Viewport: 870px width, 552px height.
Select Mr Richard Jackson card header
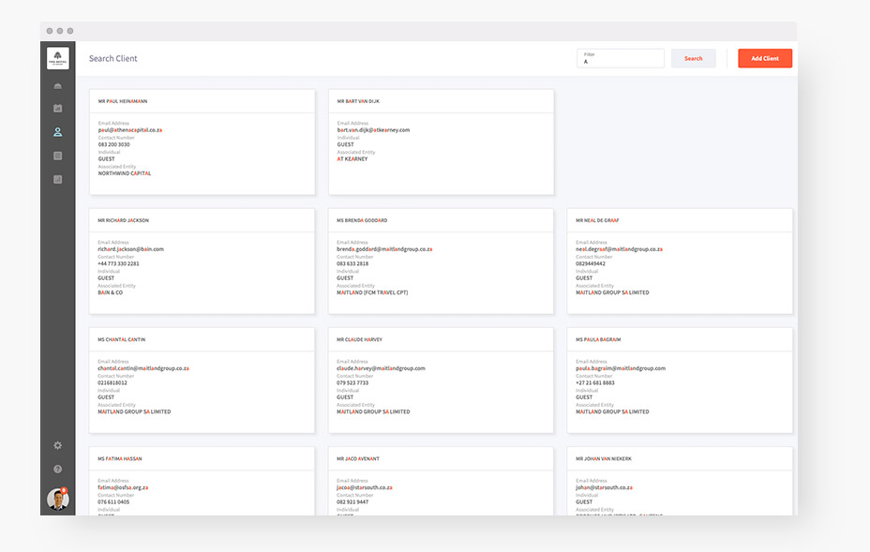[202, 220]
